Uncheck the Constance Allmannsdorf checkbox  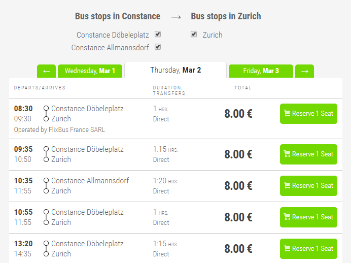pyautogui.click(x=158, y=47)
